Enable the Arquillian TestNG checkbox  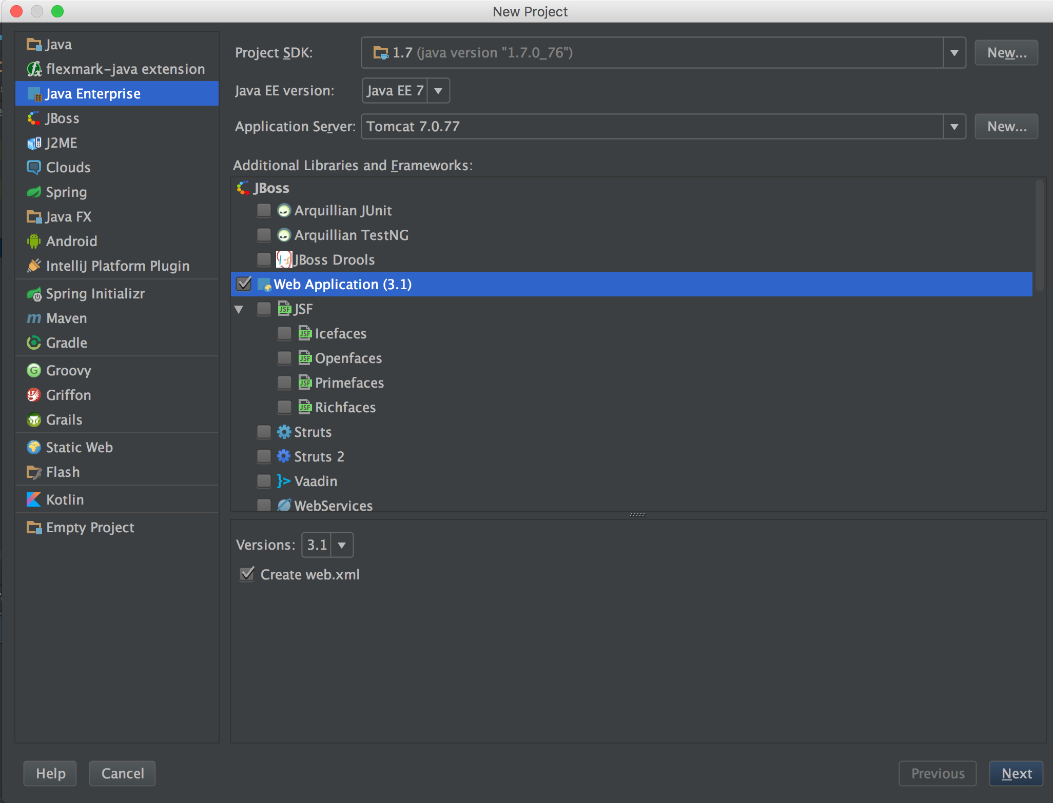click(264, 235)
